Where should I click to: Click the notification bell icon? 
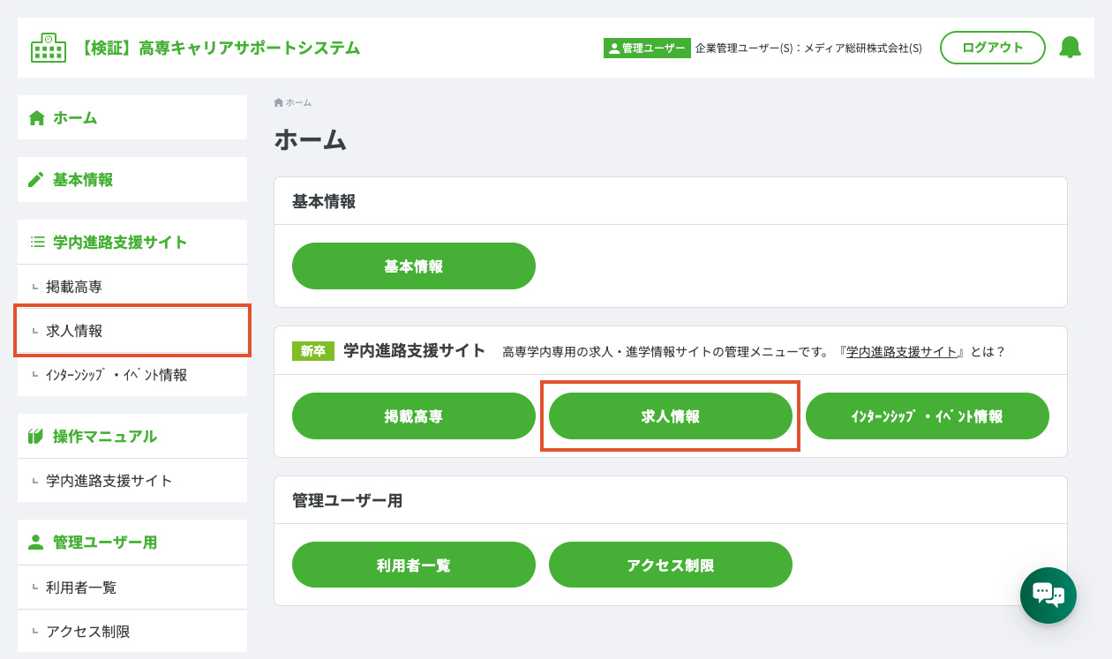click(1070, 48)
